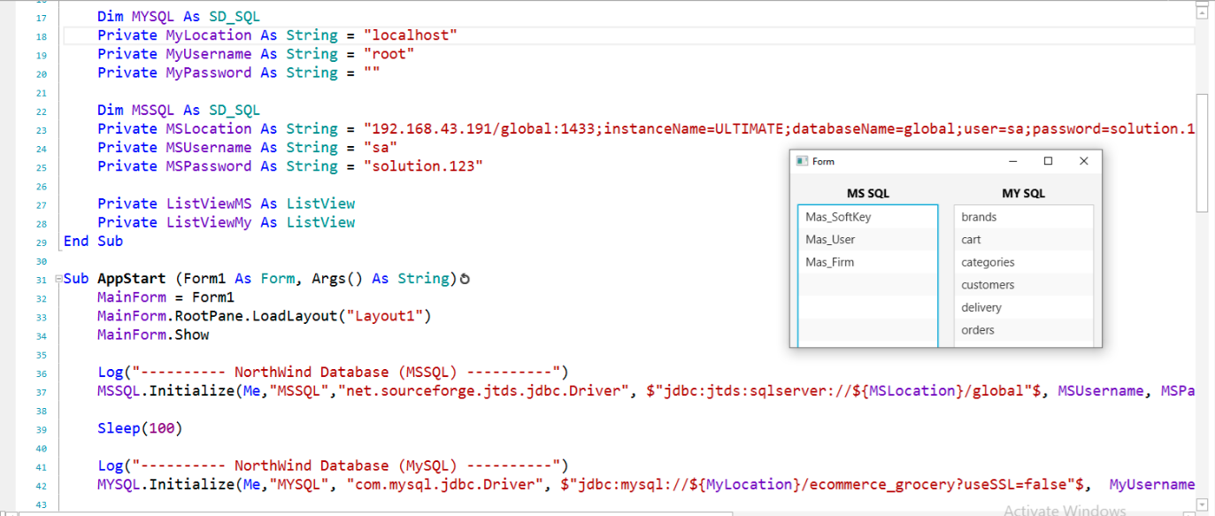1215x516 pixels.
Task: Click the Log statement on line 36
Action: coord(333,373)
